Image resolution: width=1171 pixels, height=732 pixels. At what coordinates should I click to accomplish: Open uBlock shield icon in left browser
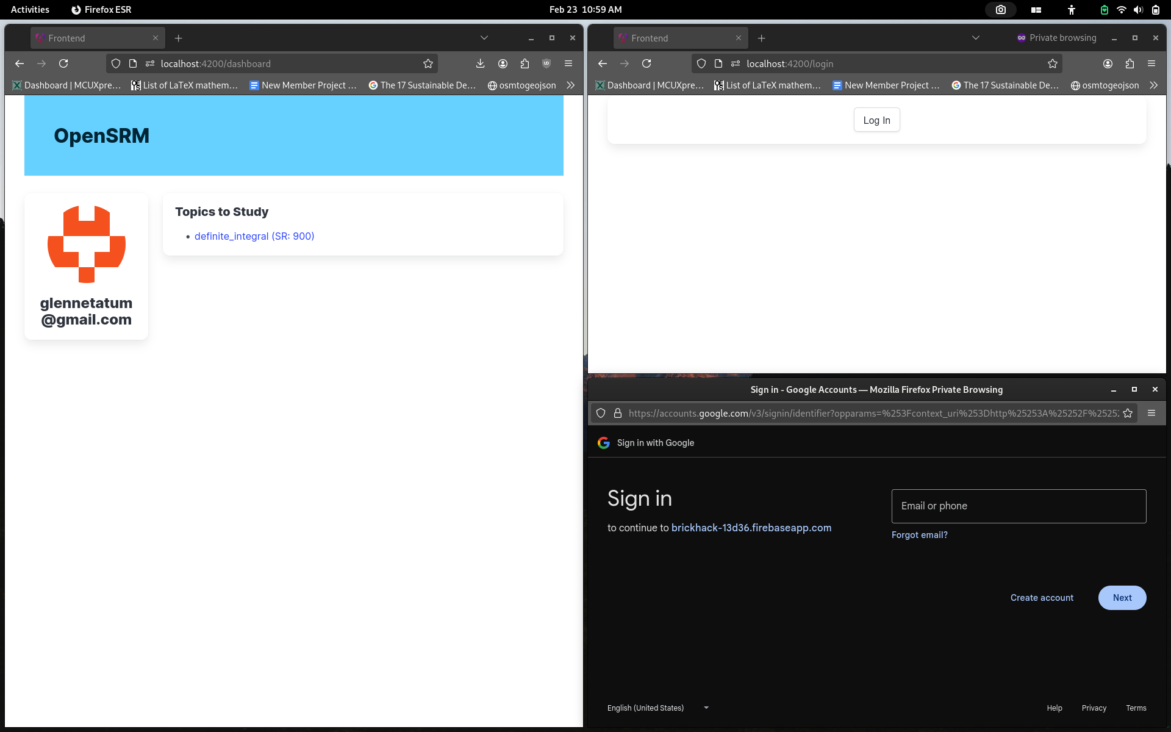point(546,63)
